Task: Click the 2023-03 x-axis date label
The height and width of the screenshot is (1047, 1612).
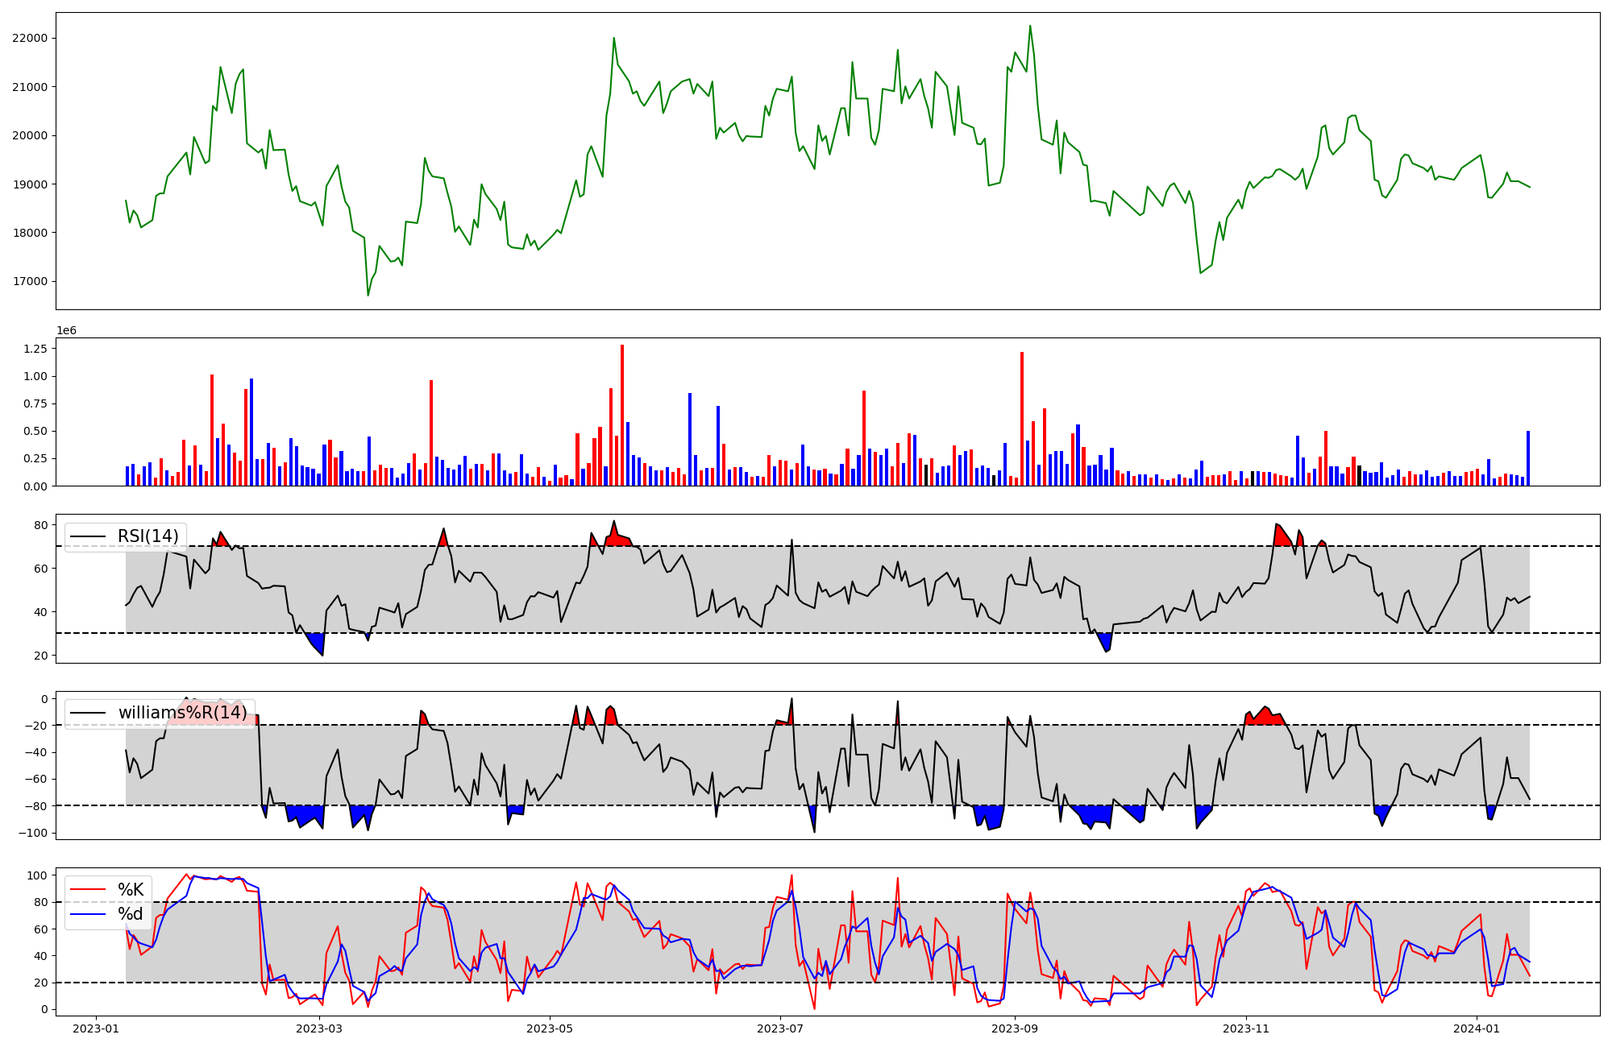Action: click(x=319, y=1028)
